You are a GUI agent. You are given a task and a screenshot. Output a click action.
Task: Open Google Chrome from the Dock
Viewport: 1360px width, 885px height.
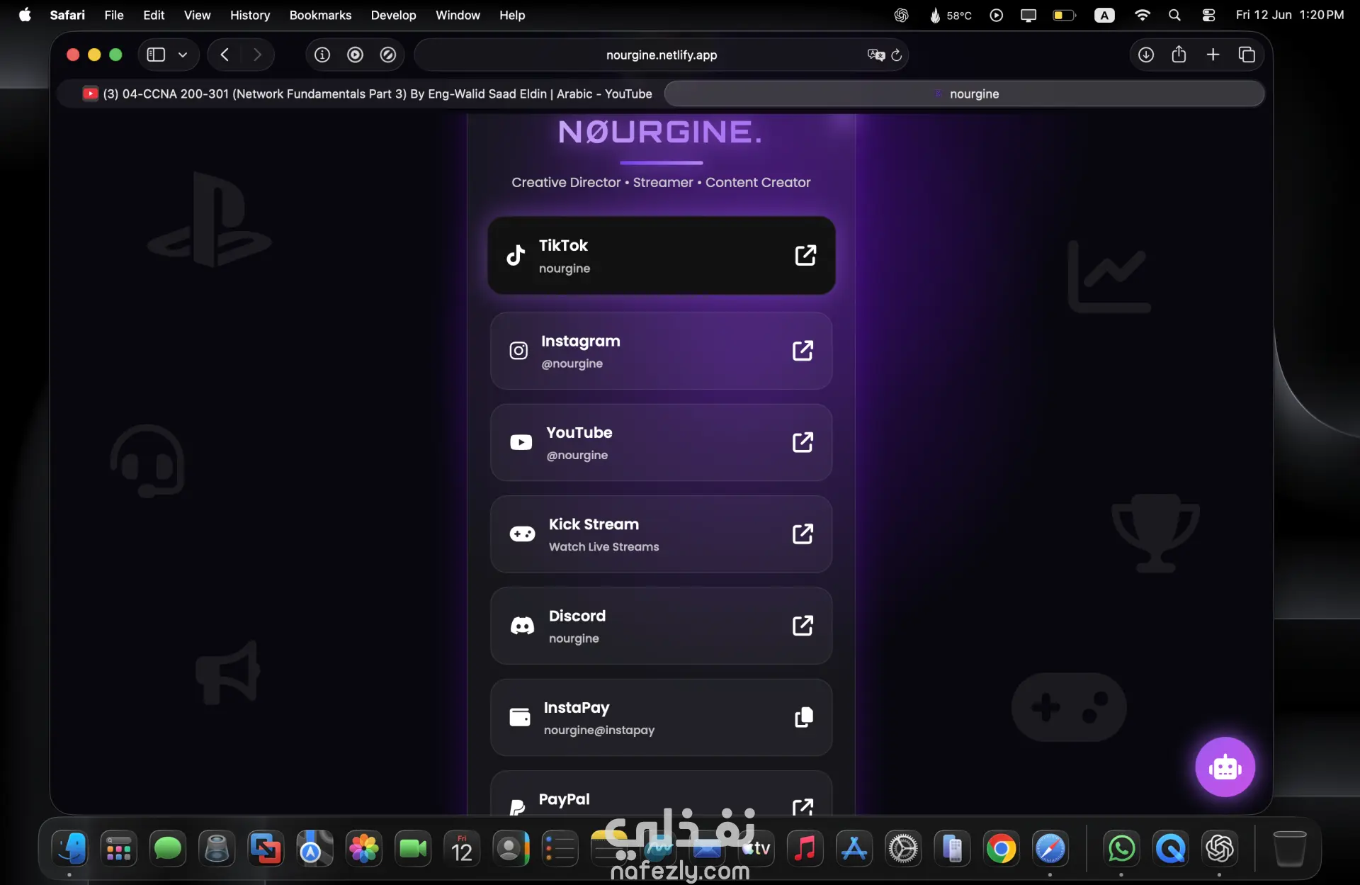tap(1001, 848)
